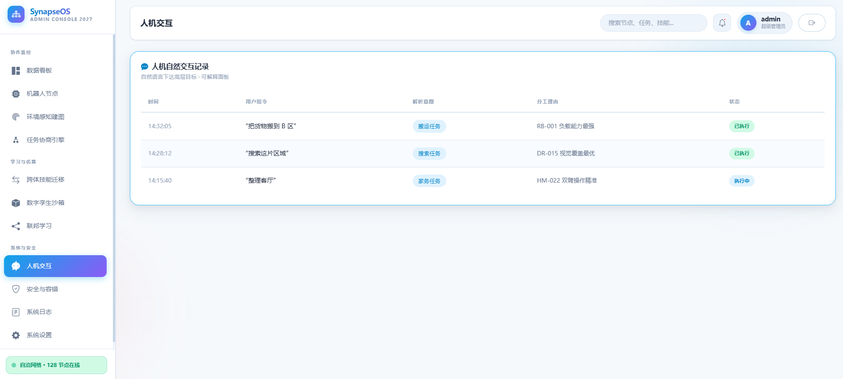
Task: Open 系统设置 page
Action: [55, 335]
